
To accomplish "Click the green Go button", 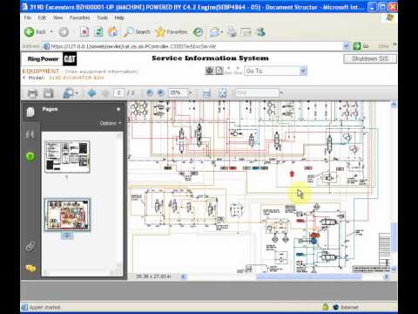I will click(361, 46).
